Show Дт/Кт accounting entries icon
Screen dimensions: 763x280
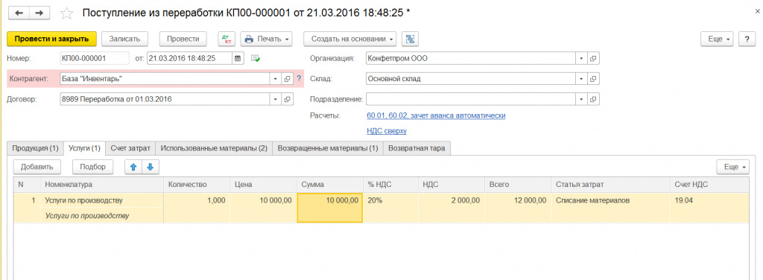(x=227, y=39)
